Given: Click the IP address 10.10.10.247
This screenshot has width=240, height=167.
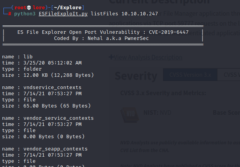Looking at the screenshot, I should pyautogui.click(x=140, y=14).
